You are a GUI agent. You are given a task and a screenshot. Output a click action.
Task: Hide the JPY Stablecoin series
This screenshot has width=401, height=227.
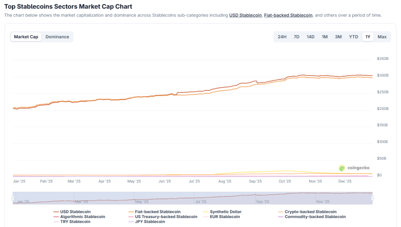point(150,222)
